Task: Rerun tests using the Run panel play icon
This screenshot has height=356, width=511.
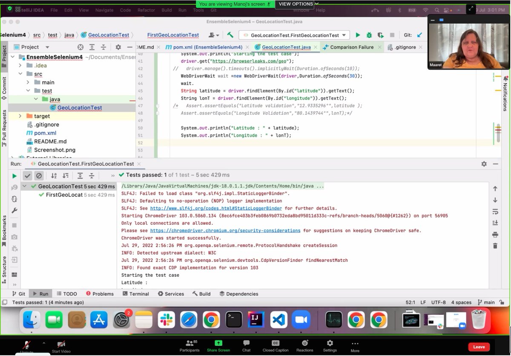Action: tap(14, 175)
